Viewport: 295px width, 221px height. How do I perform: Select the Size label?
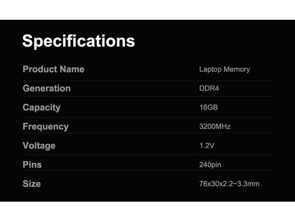31,184
